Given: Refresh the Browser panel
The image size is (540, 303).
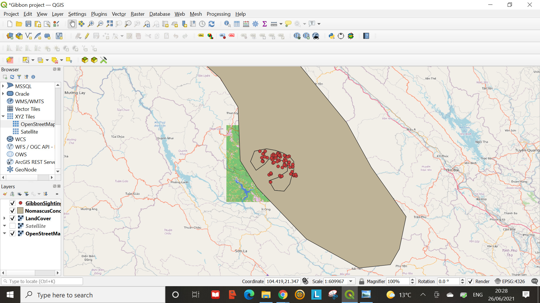Looking at the screenshot, I should point(12,77).
